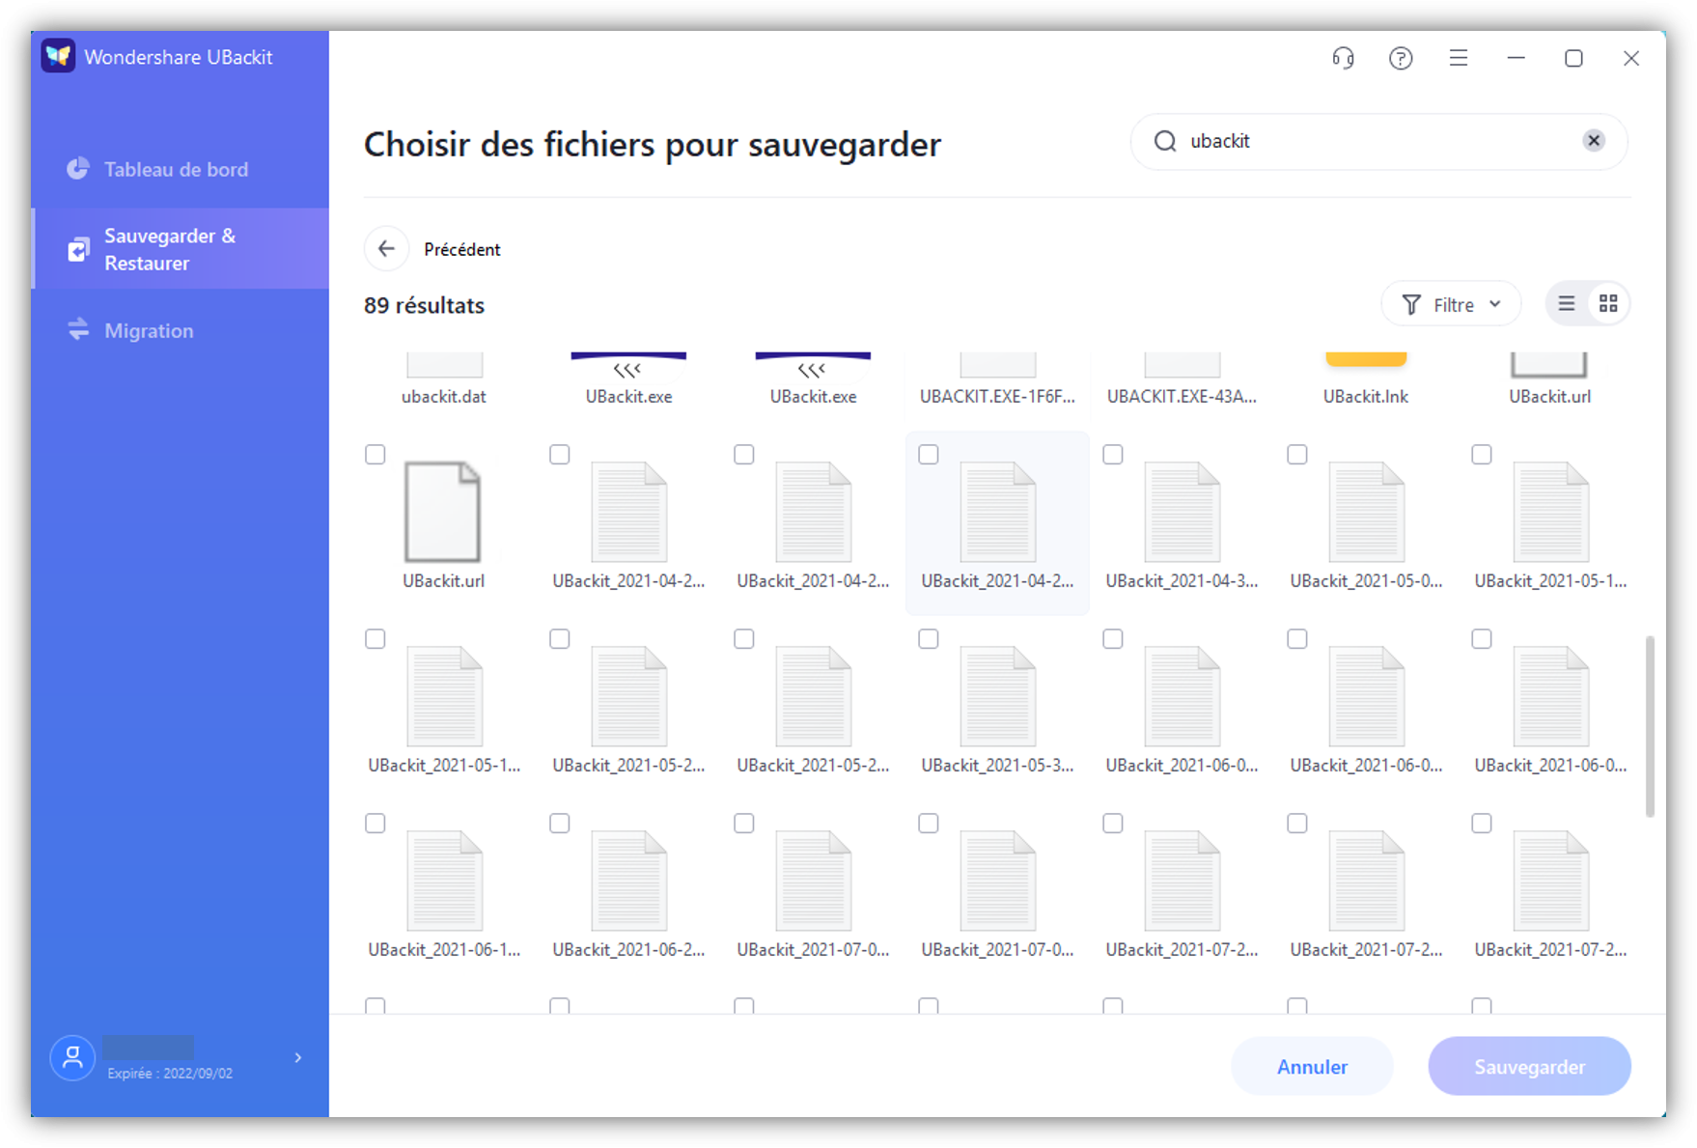Viewport: 1697px width, 1148px height.
Task: Click the magnifier search icon
Action: click(1165, 141)
